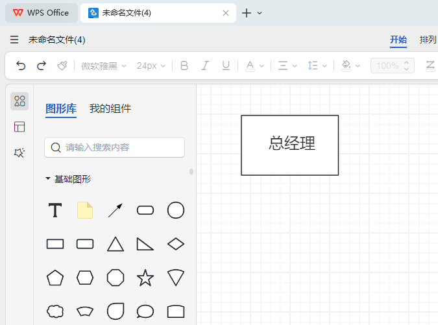Select the Text T shape
The width and height of the screenshot is (438, 325).
coord(55,210)
